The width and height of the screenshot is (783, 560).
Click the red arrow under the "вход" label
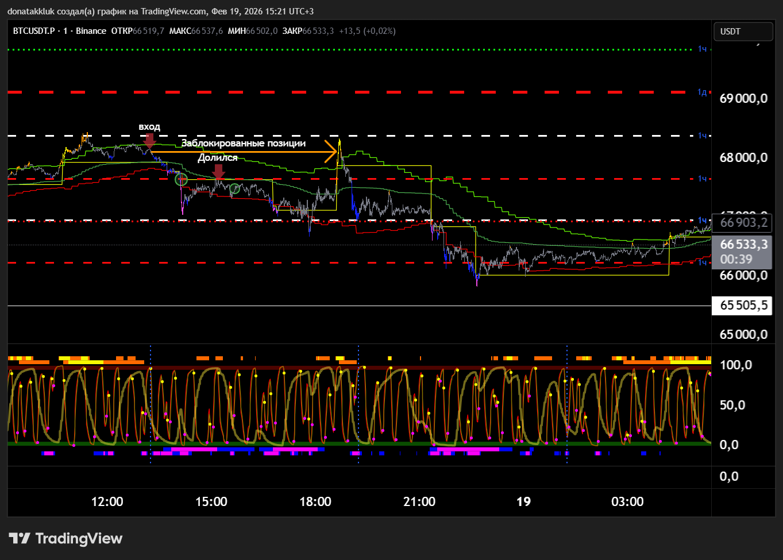[x=149, y=141]
